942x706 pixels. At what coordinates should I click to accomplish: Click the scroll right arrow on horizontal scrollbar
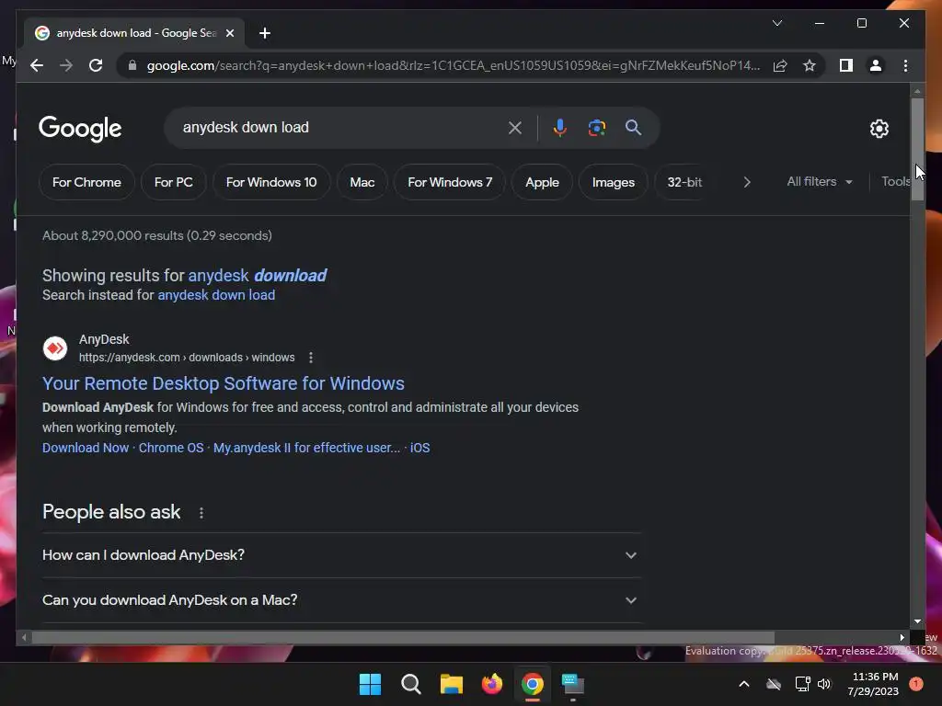tap(902, 638)
